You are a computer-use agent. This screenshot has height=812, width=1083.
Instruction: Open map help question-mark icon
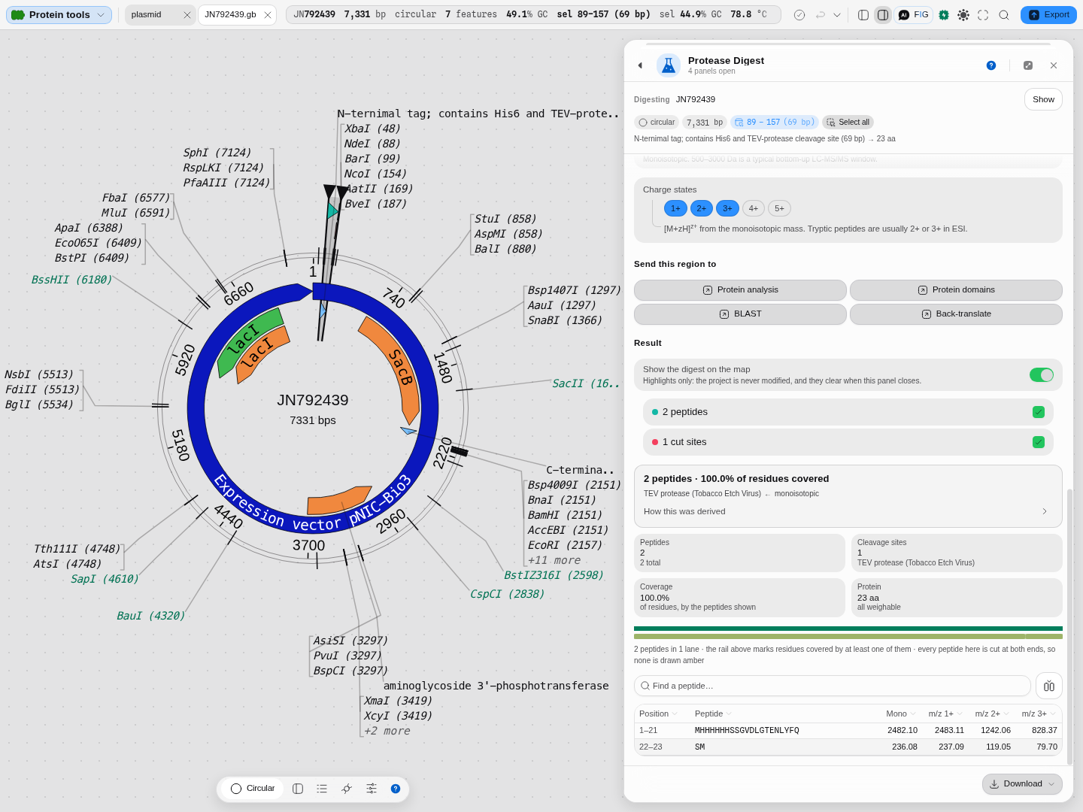click(396, 789)
